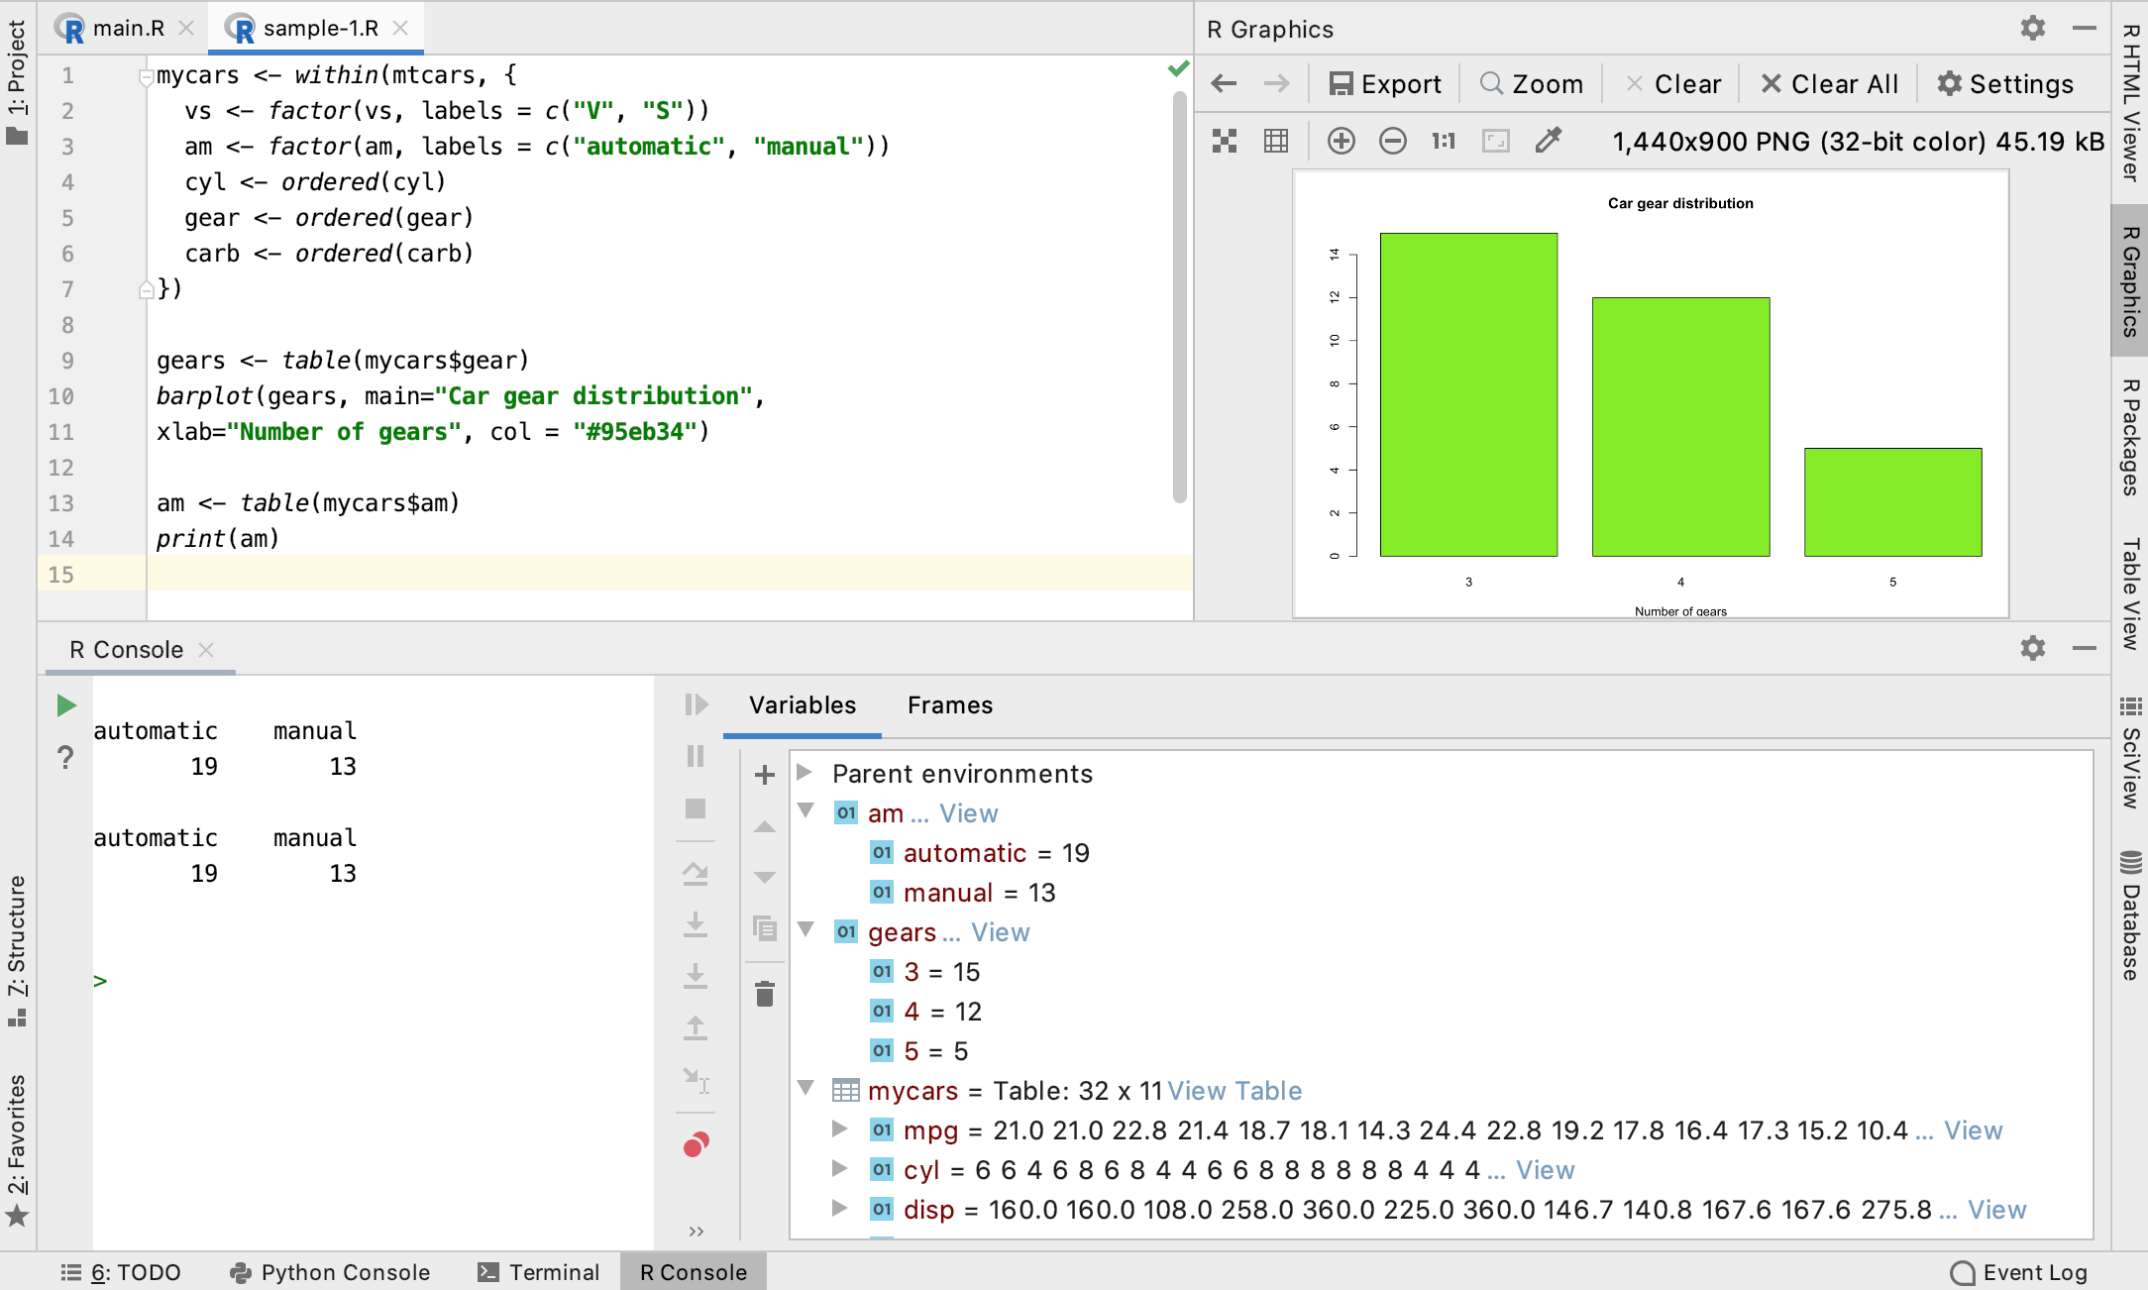
Task: Click the editor vertical scrollbar
Action: point(1179,297)
